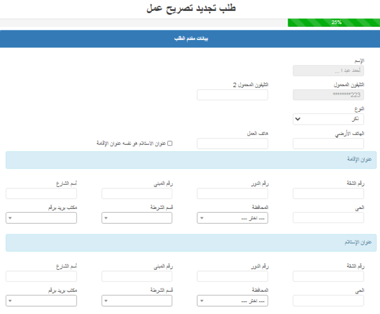
Task: Click رقم المبنى field under عنوان الإستلام
Action: [x=137, y=276]
